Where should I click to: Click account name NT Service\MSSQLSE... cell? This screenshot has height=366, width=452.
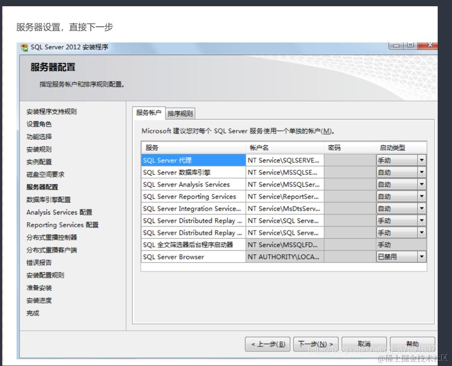pyautogui.click(x=285, y=172)
